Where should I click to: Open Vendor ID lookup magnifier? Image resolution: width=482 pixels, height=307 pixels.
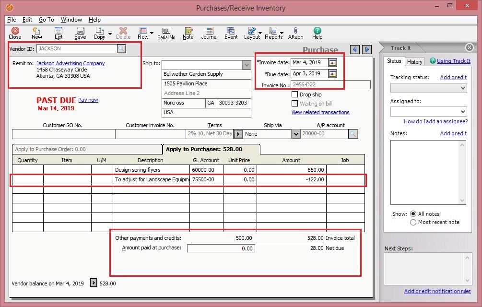pos(121,48)
